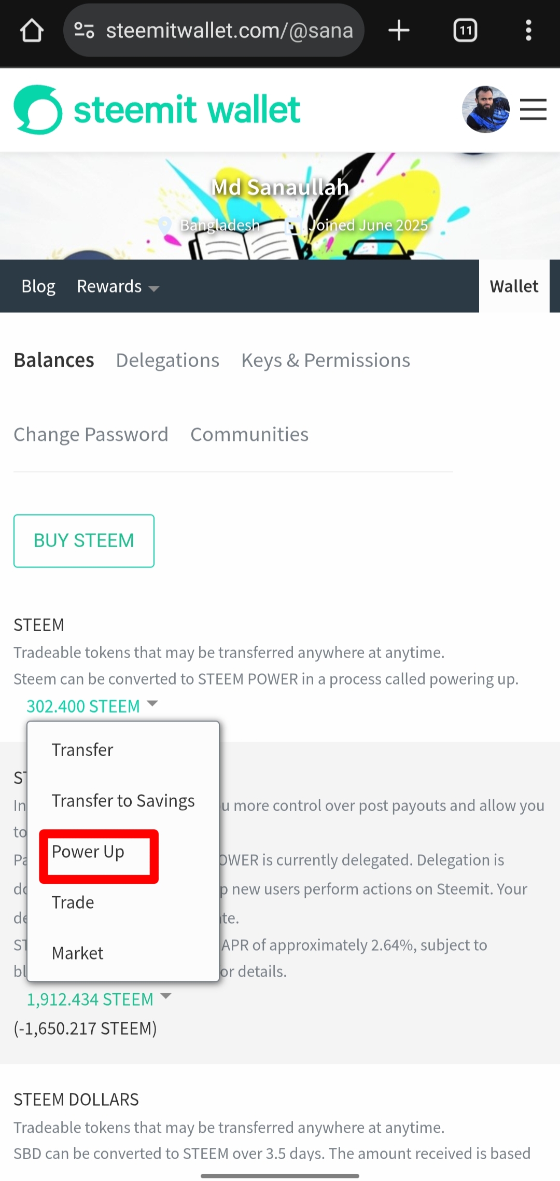
Task: Open the browser three-dot menu
Action: click(528, 31)
